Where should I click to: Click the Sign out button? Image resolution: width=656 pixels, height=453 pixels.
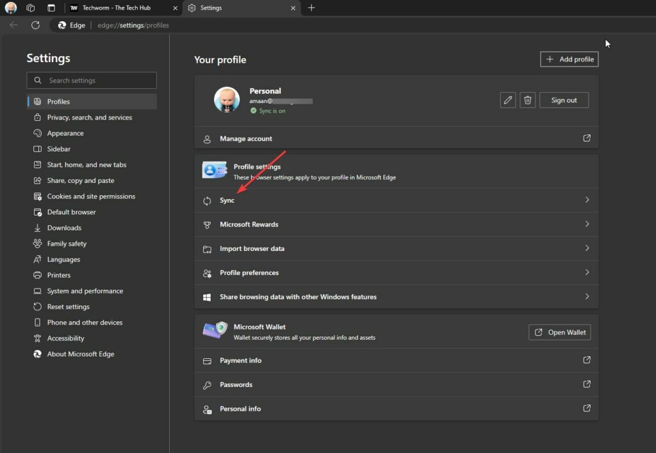tap(564, 100)
